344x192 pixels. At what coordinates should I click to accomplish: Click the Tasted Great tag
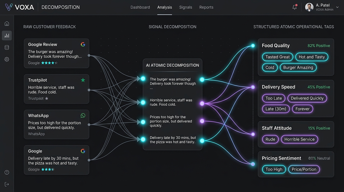point(277,57)
